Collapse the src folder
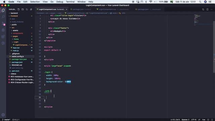Image resolution: width=215 pixels, height=121 pixels. pos(13,28)
